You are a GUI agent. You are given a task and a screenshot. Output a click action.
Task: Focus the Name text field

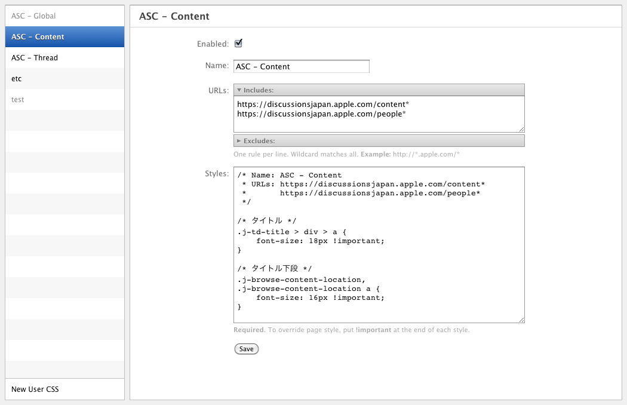302,66
